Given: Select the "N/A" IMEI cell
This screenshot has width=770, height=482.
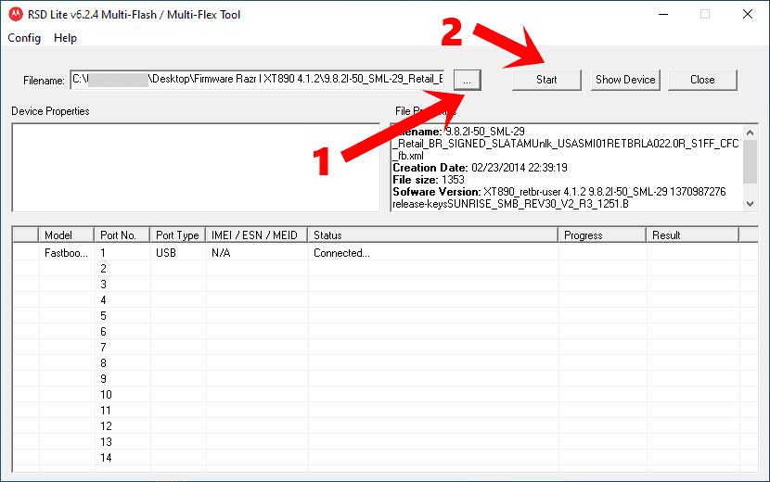Looking at the screenshot, I should [257, 253].
